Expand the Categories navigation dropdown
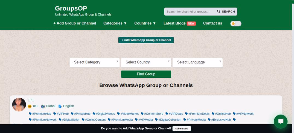 click(115, 23)
